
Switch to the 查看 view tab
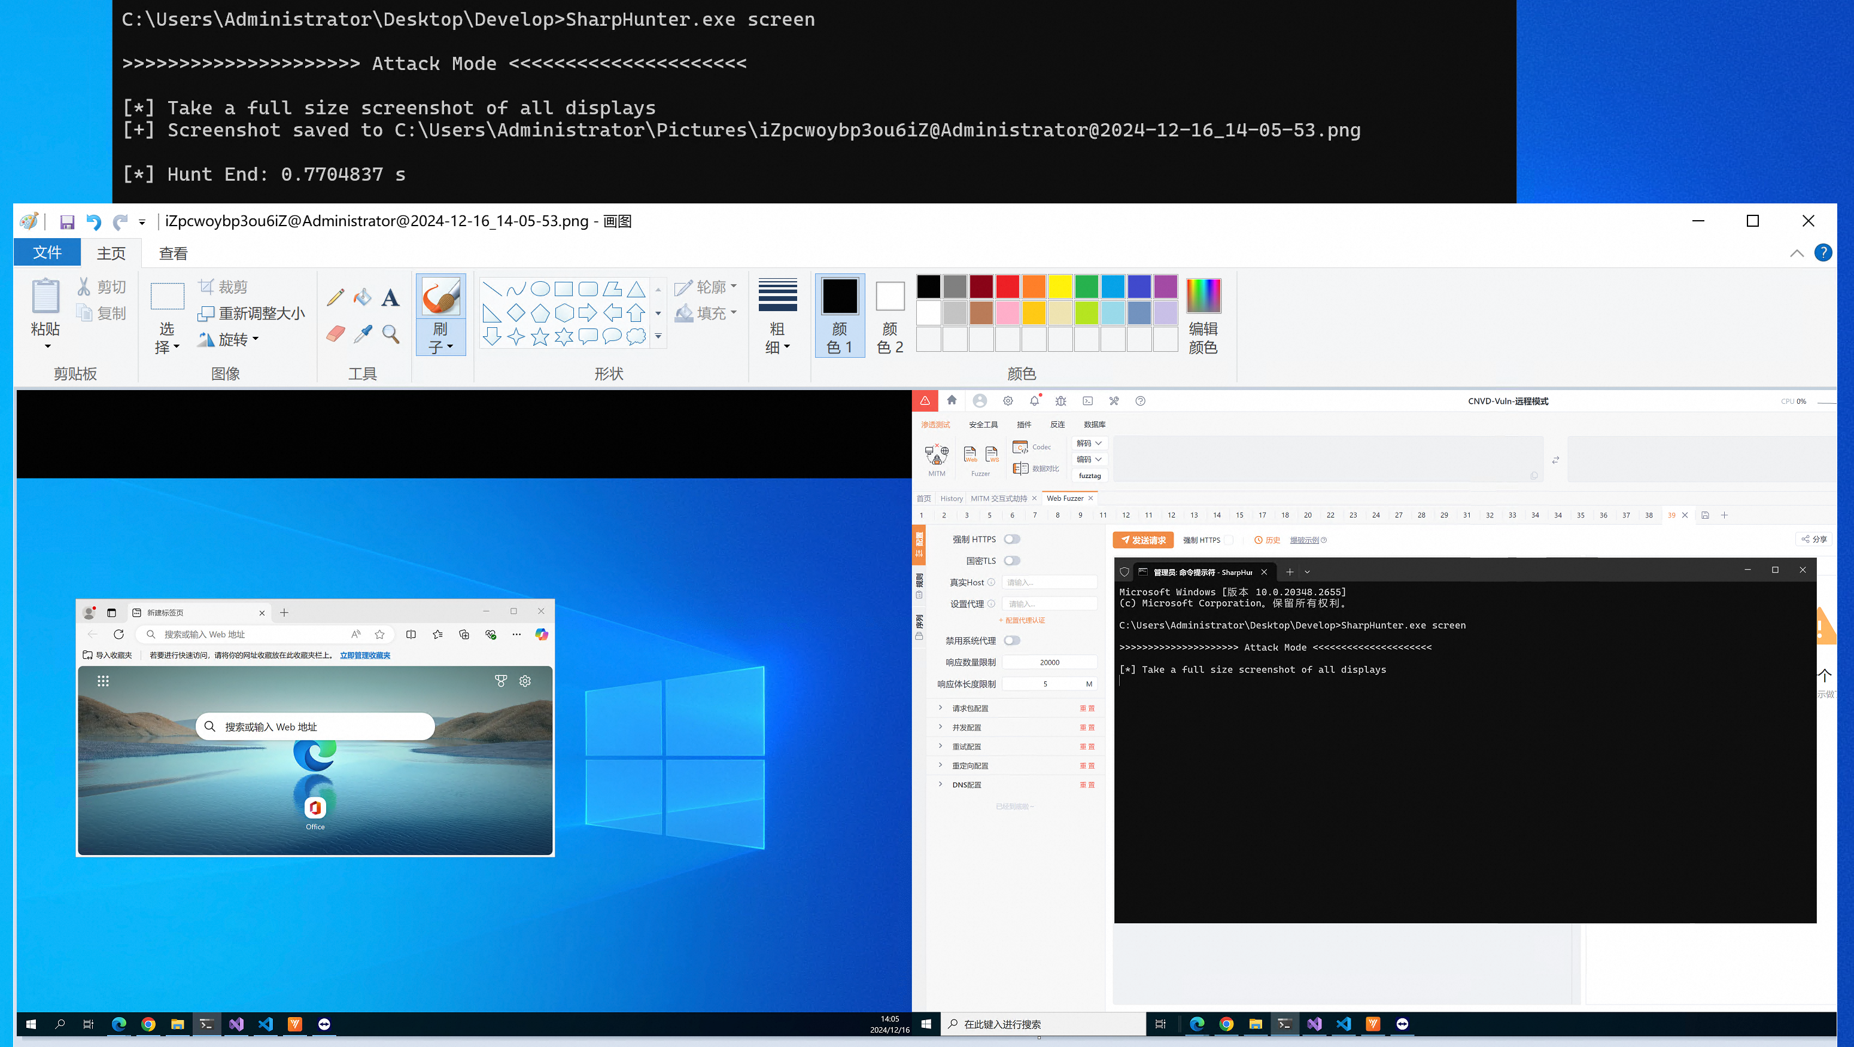pos(174,253)
